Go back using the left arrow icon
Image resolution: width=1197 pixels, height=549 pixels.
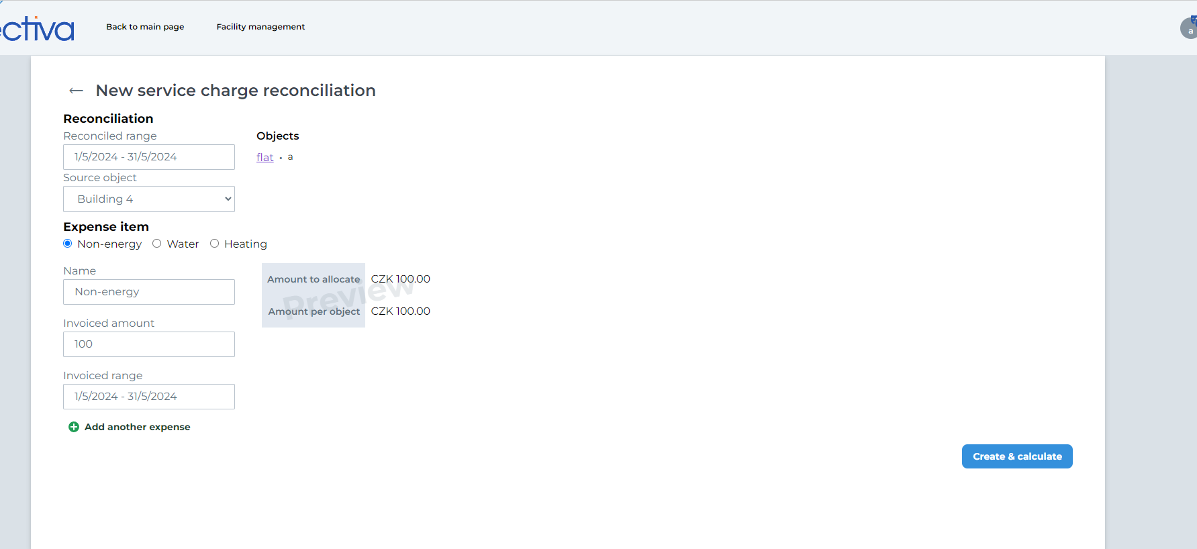click(x=76, y=91)
